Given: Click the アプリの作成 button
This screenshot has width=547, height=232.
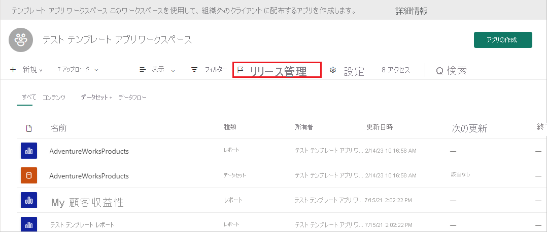Looking at the screenshot, I should (502, 40).
